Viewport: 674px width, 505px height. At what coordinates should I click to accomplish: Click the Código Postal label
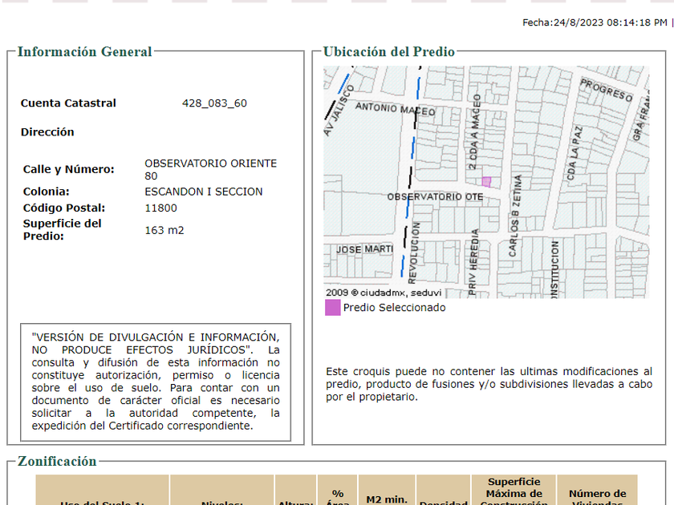(x=64, y=208)
